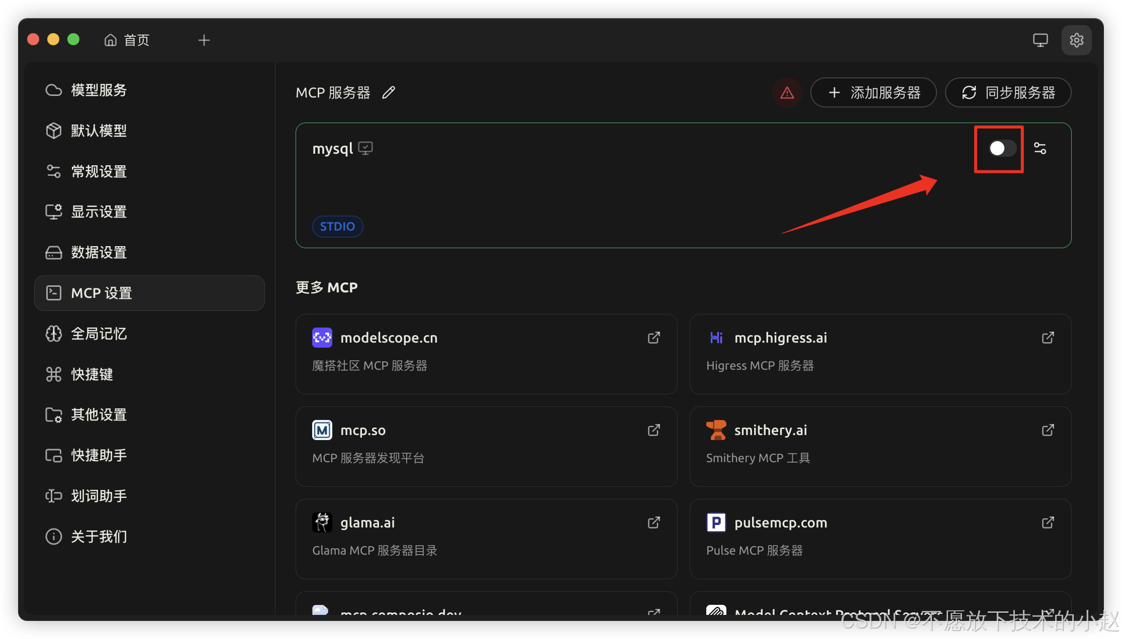The image size is (1122, 639).
Task: Open 模型服务 settings section
Action: (149, 90)
